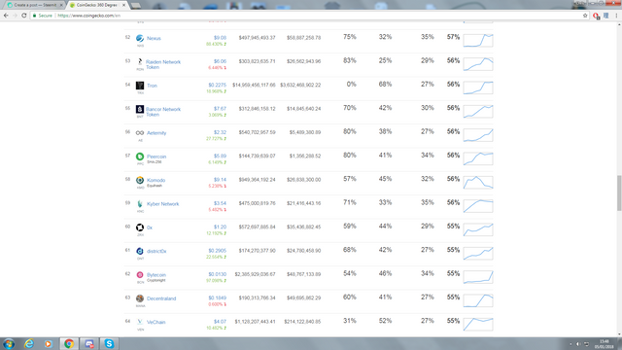Click the Tron coin logo icon

(140, 86)
